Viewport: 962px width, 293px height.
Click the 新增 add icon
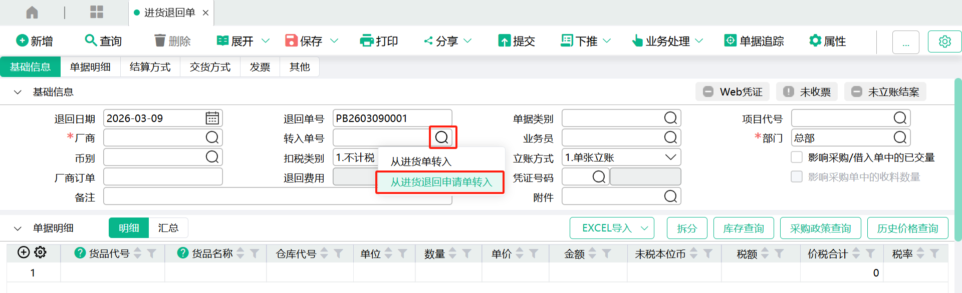click(22, 40)
